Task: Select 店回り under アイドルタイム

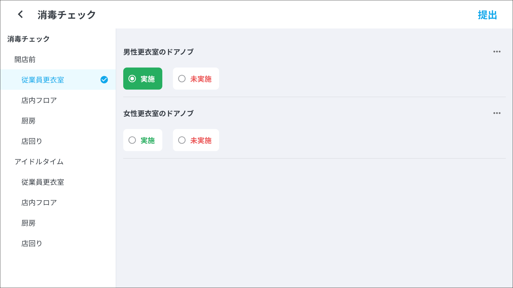Action: point(32,243)
